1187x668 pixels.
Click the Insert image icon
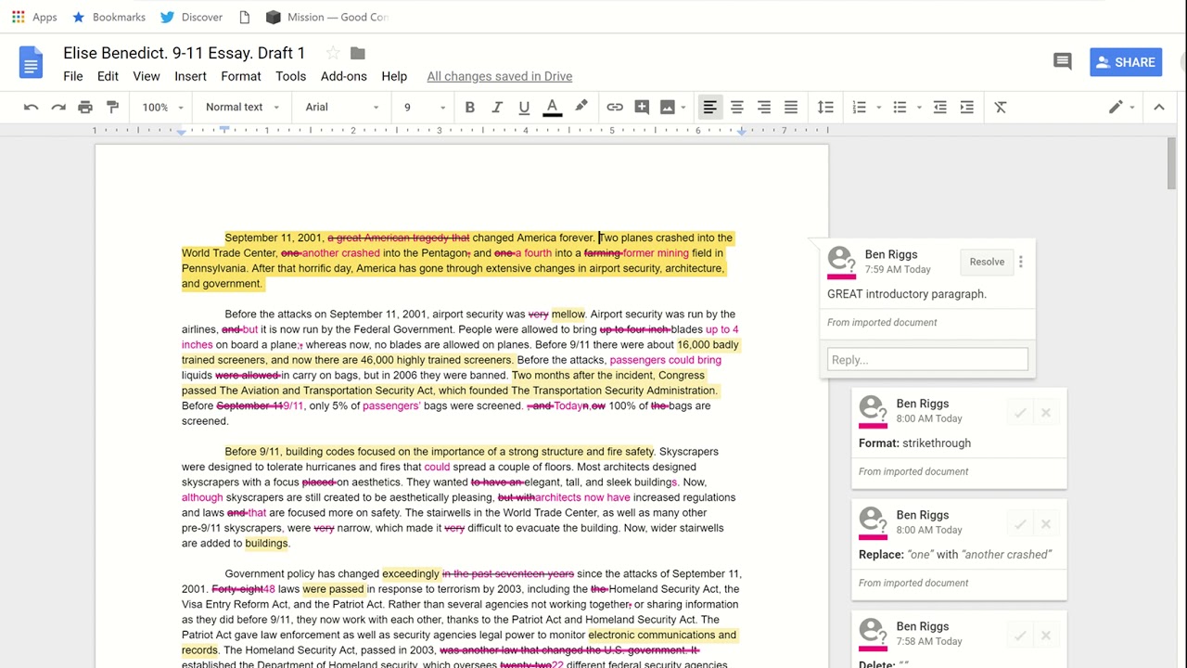pos(667,108)
